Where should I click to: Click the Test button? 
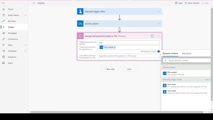[x=205, y=3]
